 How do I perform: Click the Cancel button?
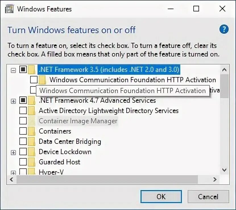(208, 197)
